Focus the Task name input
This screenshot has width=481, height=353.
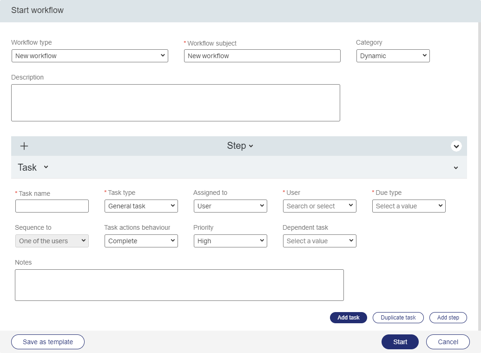coord(52,206)
